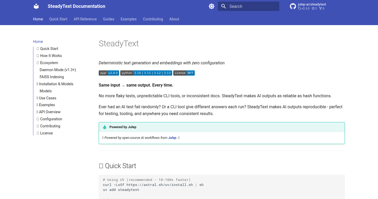The width and height of the screenshot is (378, 199).
Task: Open the Quick Start tab
Action: tap(58, 19)
